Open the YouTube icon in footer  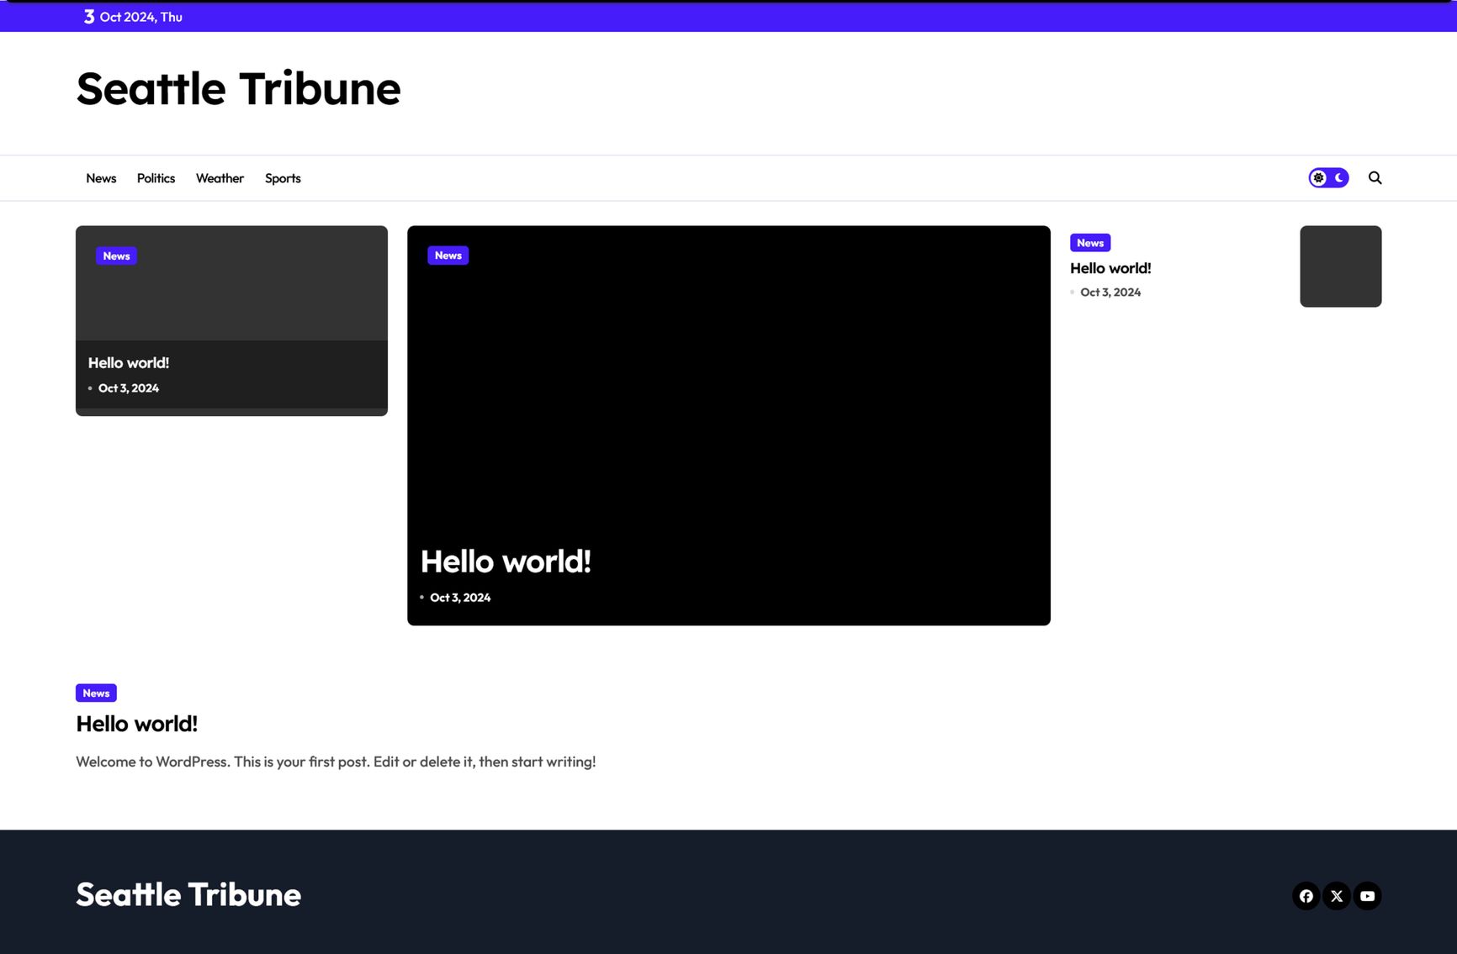[x=1368, y=896]
